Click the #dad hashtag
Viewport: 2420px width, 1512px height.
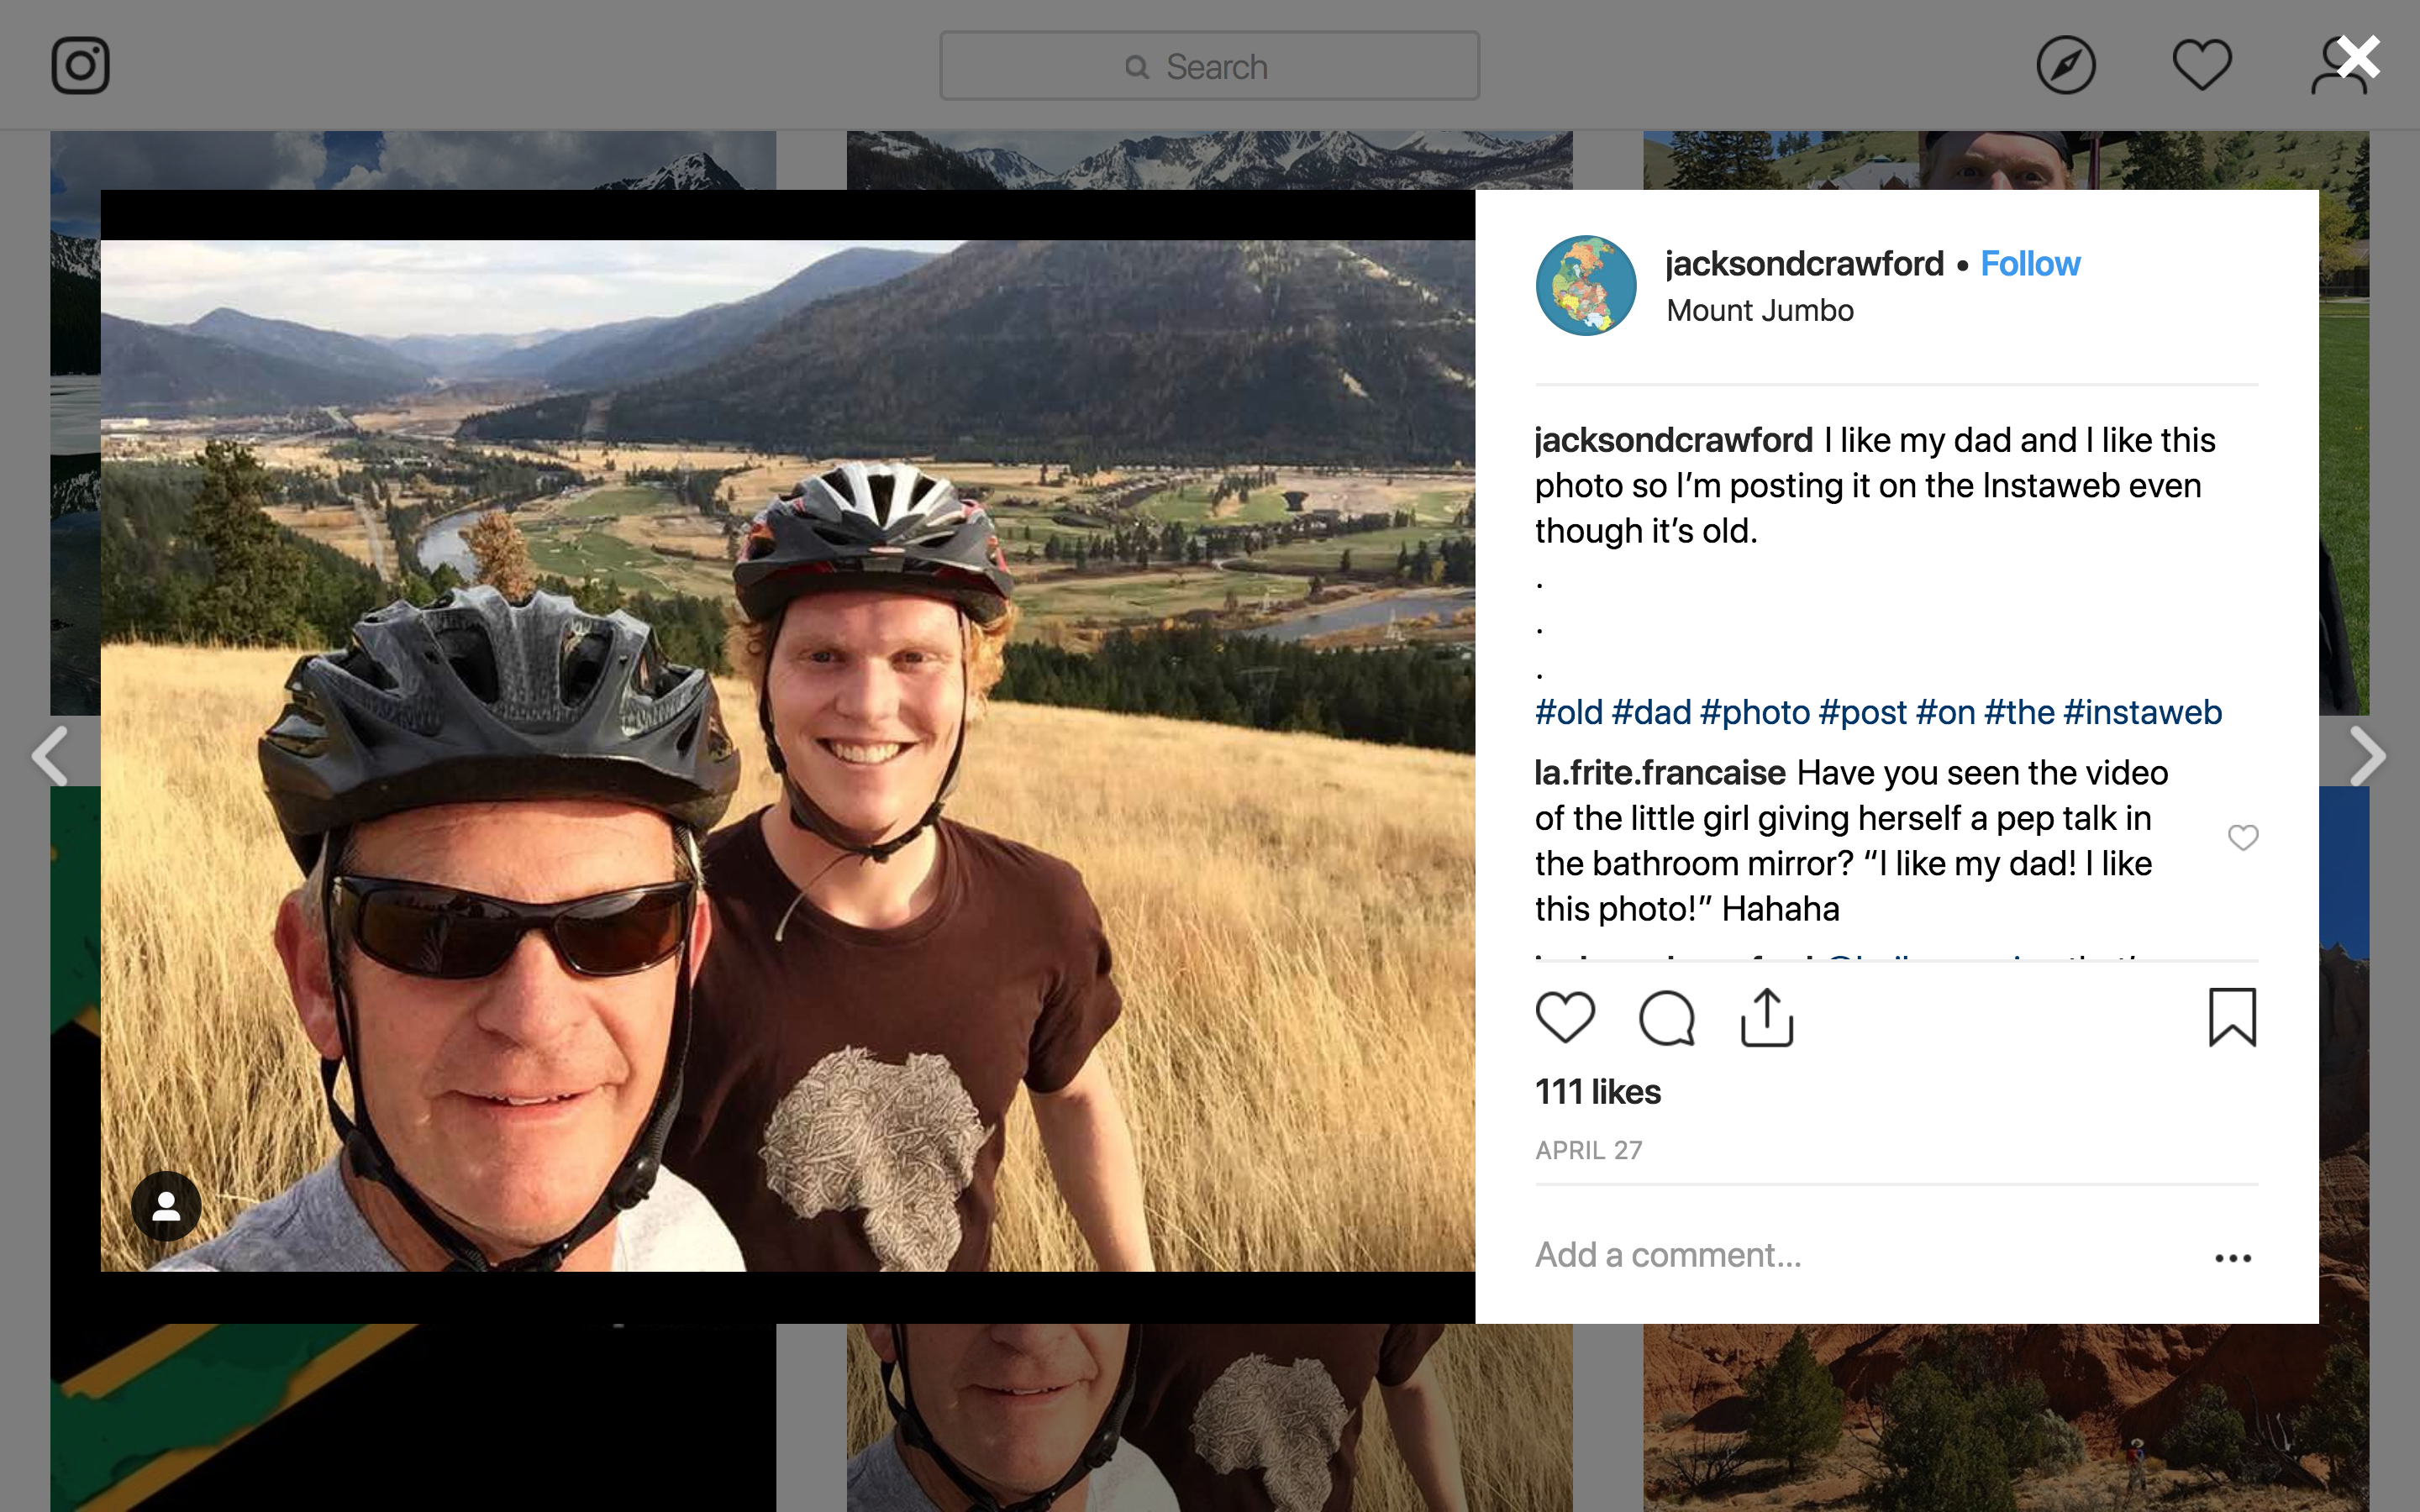(1651, 713)
